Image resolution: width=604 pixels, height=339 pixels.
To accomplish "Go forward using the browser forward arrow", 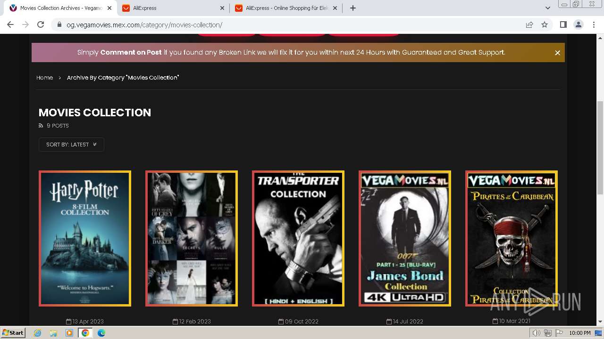I will click(x=25, y=24).
